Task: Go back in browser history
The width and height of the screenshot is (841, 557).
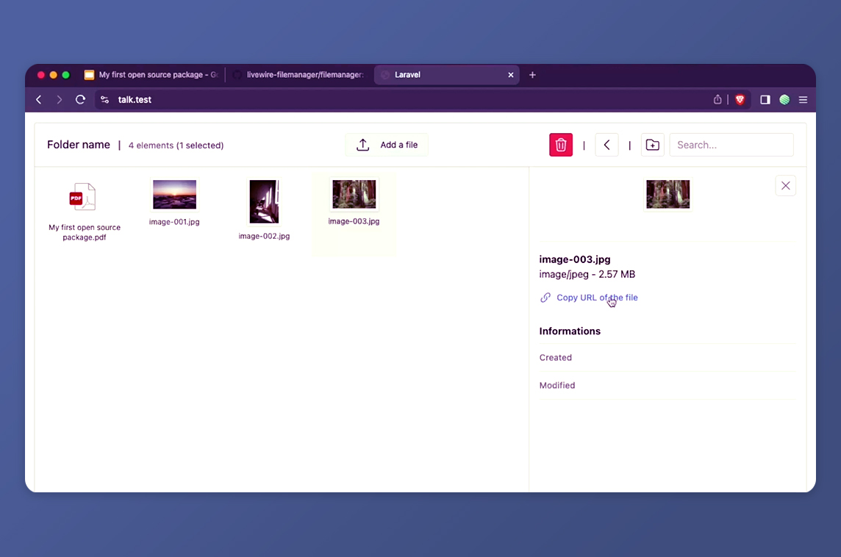Action: pos(39,100)
